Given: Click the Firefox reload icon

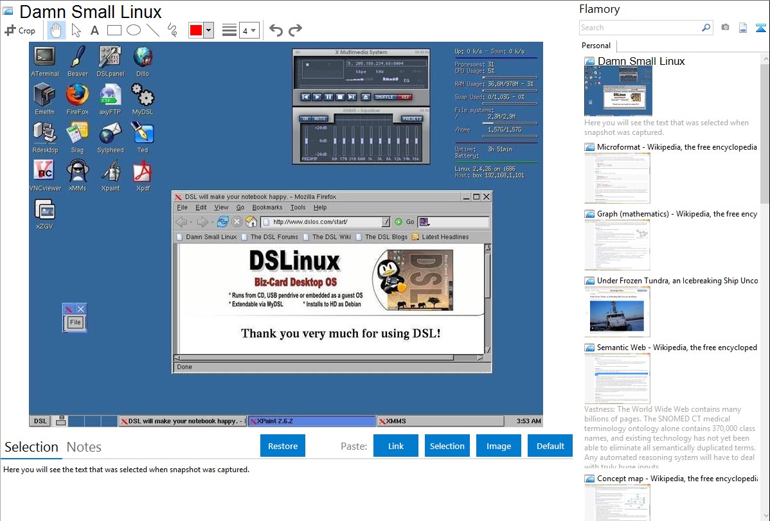Looking at the screenshot, I should pos(222,222).
